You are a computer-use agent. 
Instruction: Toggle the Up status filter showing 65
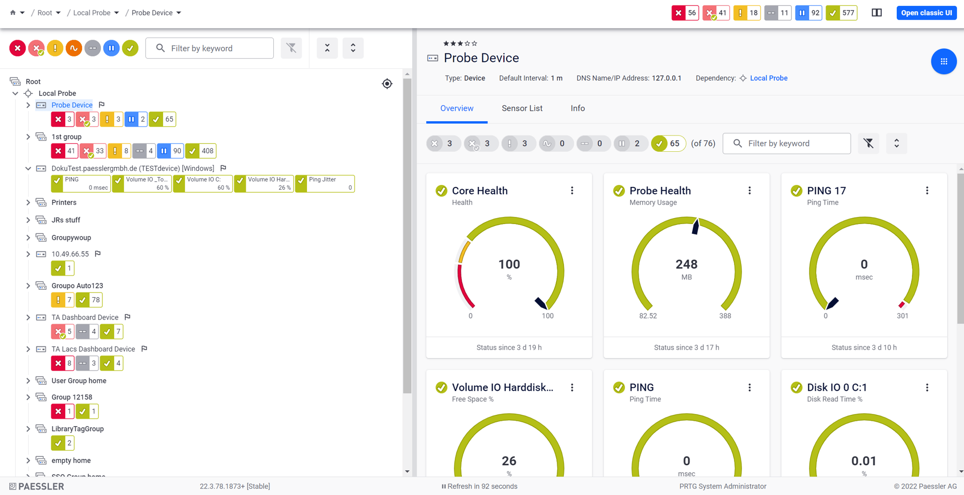668,143
